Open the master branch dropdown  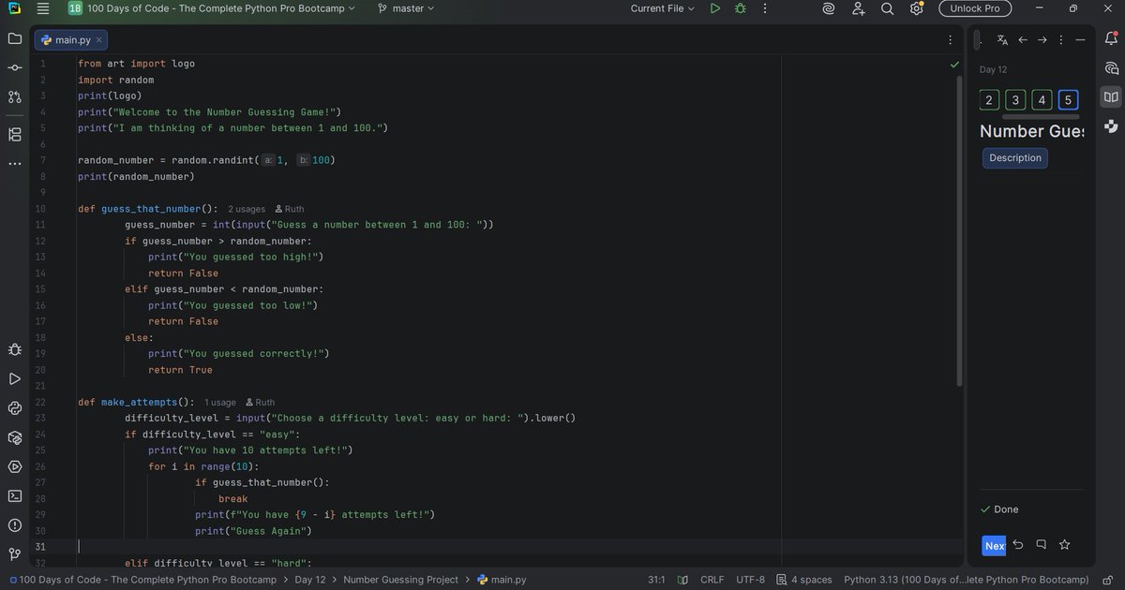click(x=407, y=8)
